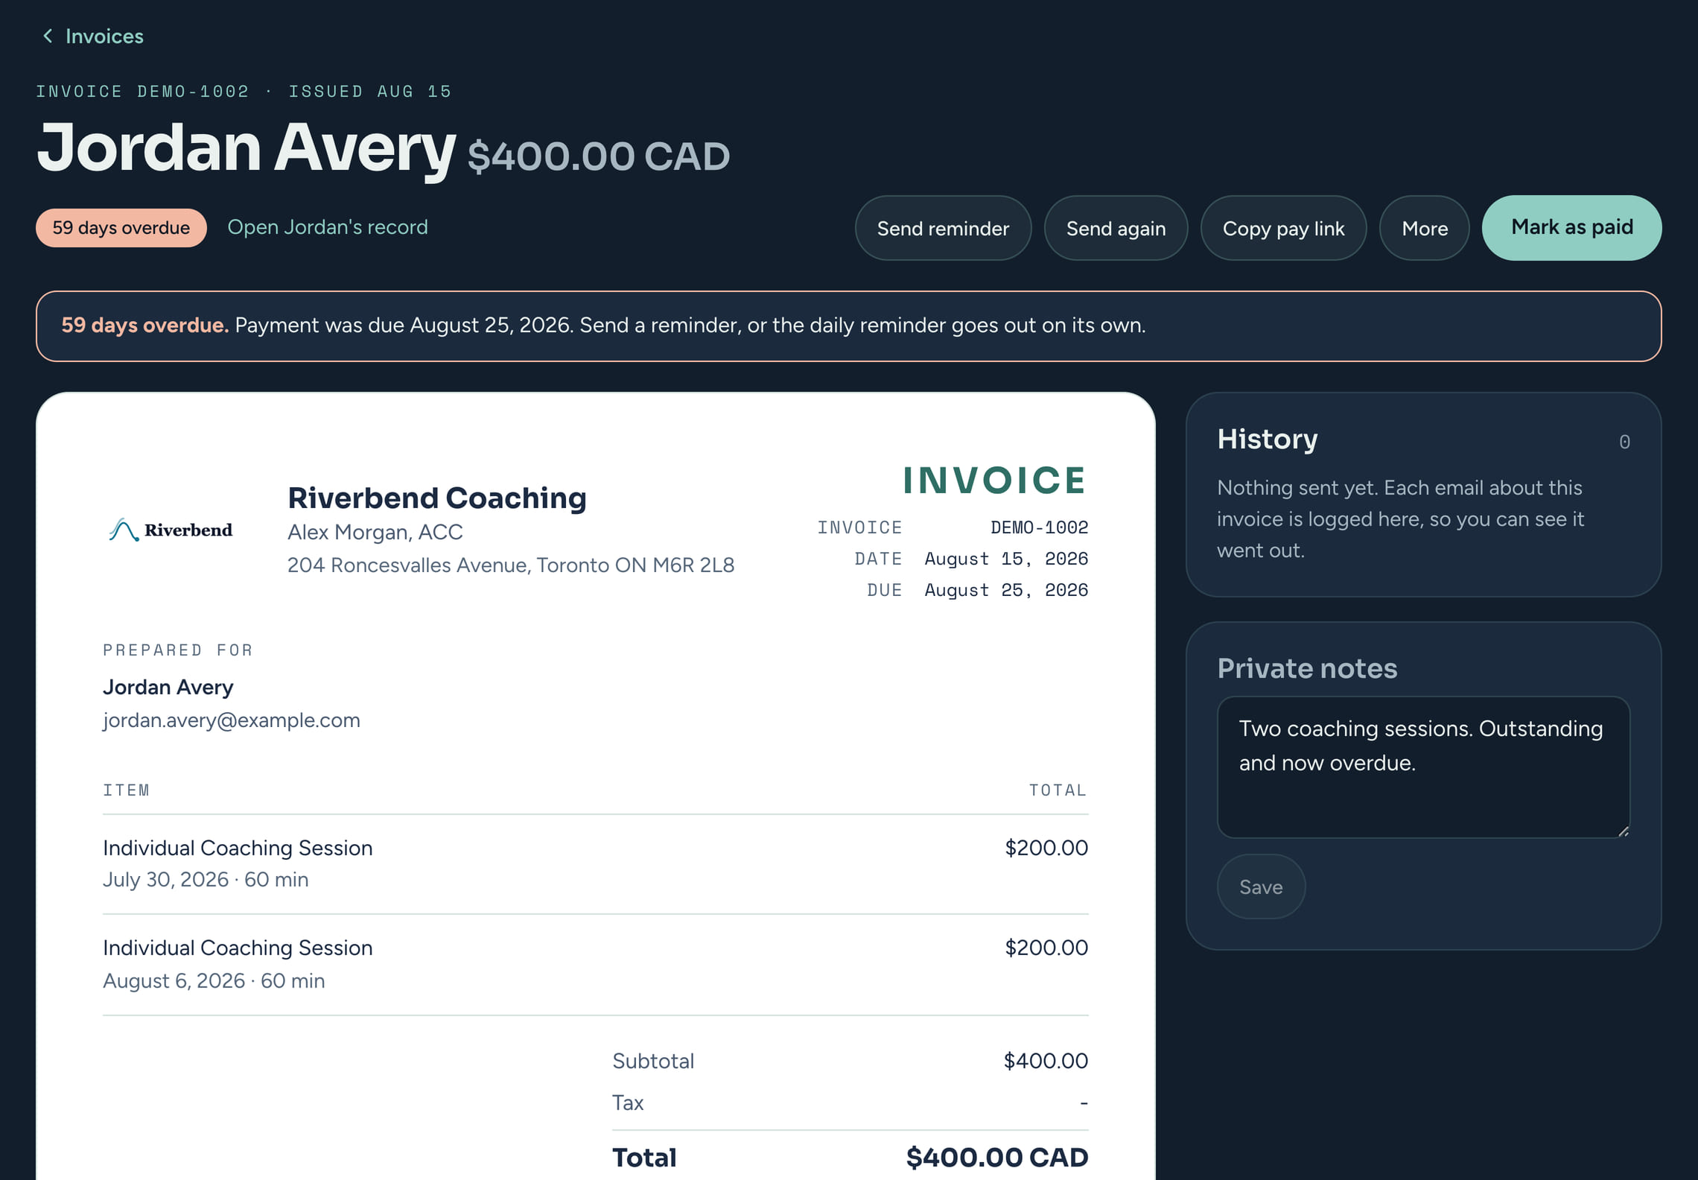1698x1180 pixels.
Task: Click the back chevron next to Invoices
Action: tap(48, 36)
